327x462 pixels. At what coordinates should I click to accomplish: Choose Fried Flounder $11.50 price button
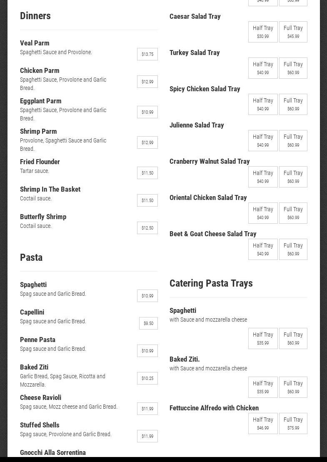click(147, 173)
